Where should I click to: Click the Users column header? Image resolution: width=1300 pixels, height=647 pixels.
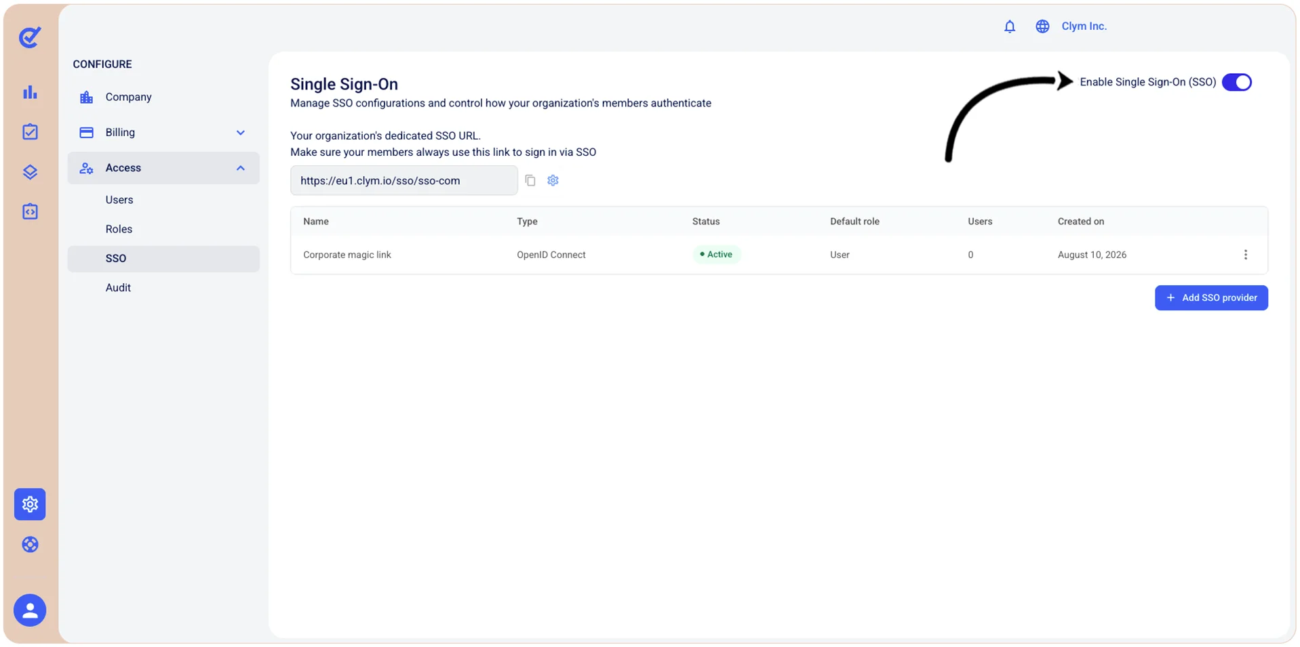pyautogui.click(x=980, y=222)
